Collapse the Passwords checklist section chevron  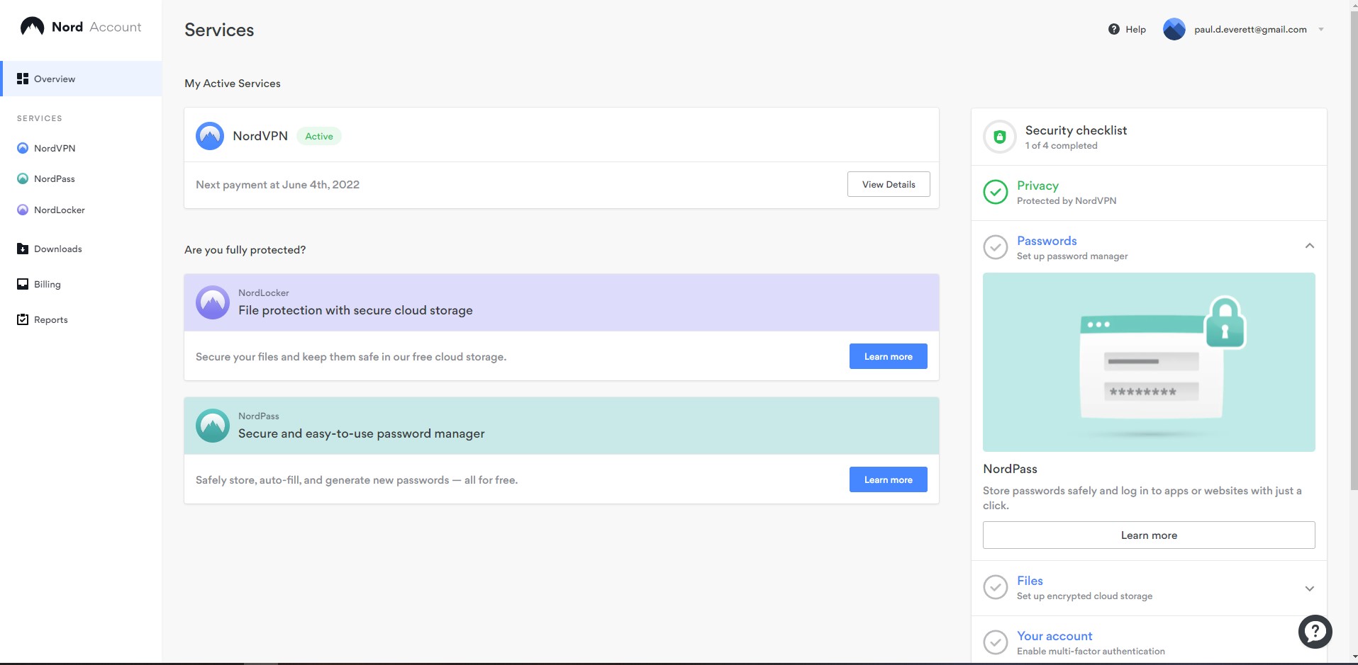click(1310, 246)
